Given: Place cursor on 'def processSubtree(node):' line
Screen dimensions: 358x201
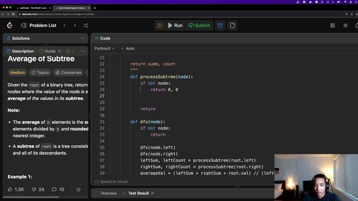Looking at the screenshot, I should click(162, 77).
